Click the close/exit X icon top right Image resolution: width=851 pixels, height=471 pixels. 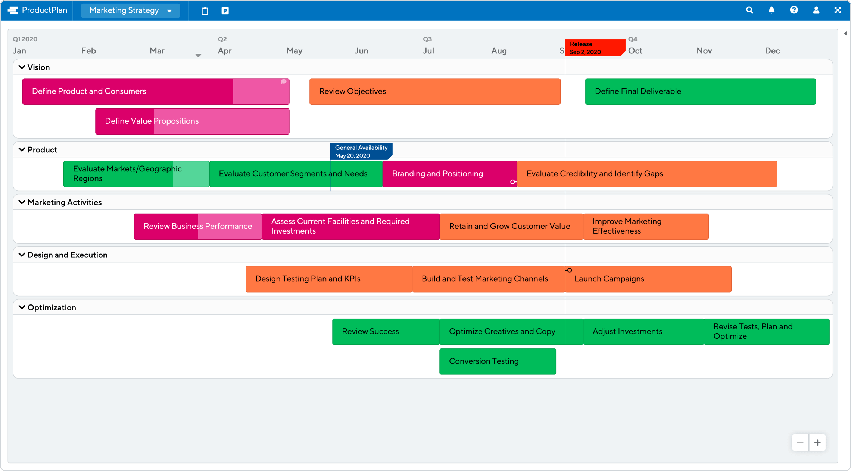(x=838, y=10)
